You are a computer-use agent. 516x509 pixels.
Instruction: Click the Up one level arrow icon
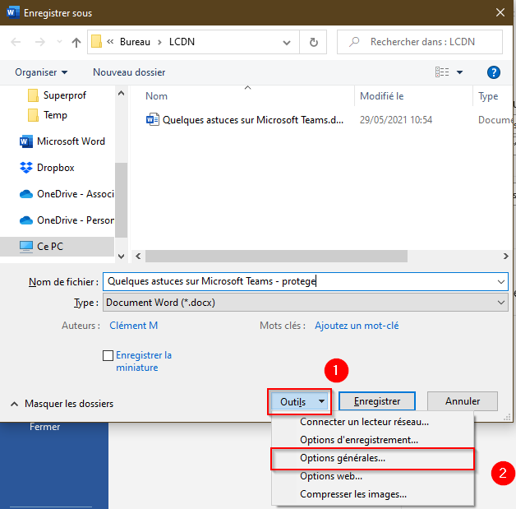click(x=76, y=42)
